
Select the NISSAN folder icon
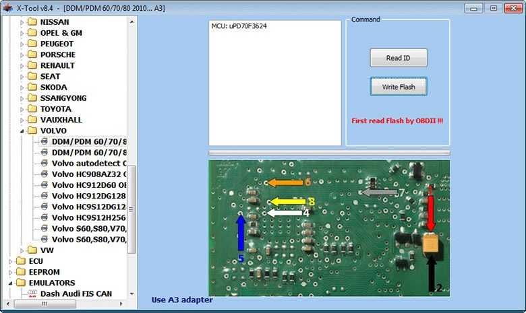(x=32, y=22)
